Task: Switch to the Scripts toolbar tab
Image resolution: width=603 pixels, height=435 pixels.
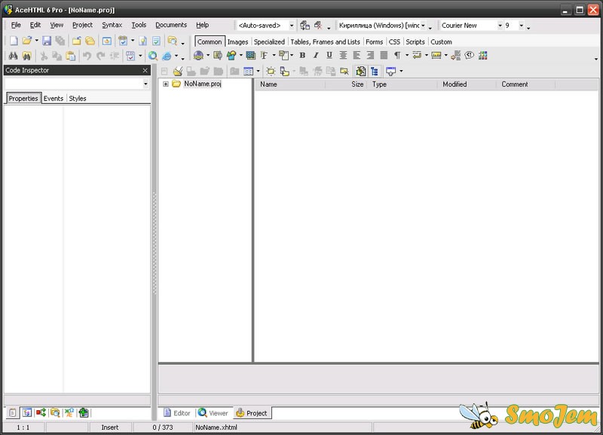Action: coord(415,42)
